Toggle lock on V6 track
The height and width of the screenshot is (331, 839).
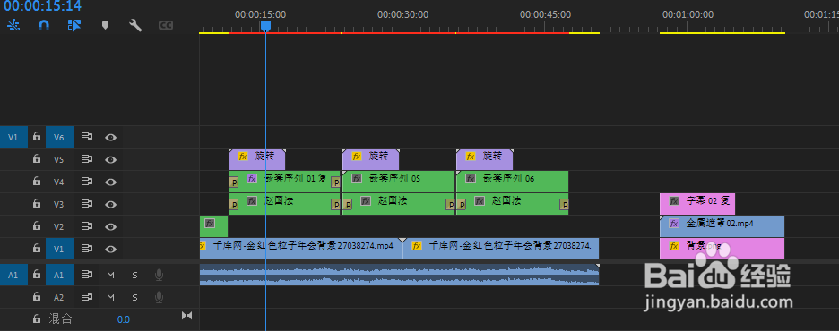pos(37,137)
